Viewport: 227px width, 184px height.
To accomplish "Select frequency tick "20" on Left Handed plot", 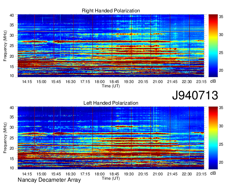I will 12,148.
